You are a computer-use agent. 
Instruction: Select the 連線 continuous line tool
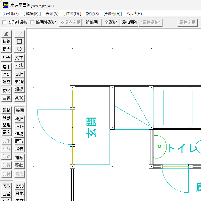point(19,89)
